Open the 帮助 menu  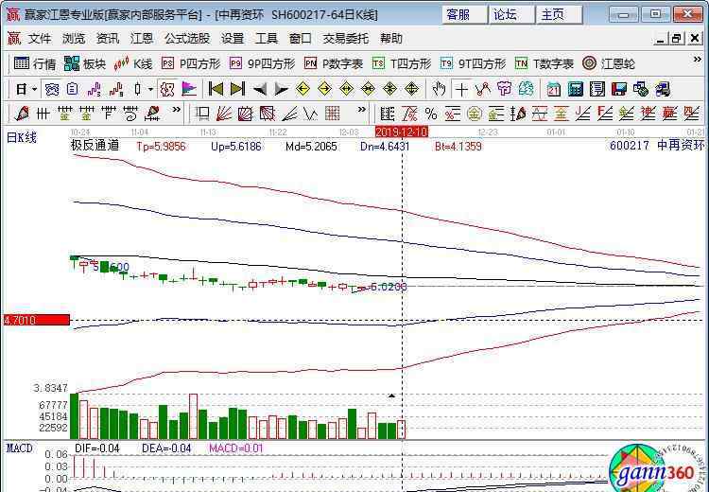pos(391,39)
